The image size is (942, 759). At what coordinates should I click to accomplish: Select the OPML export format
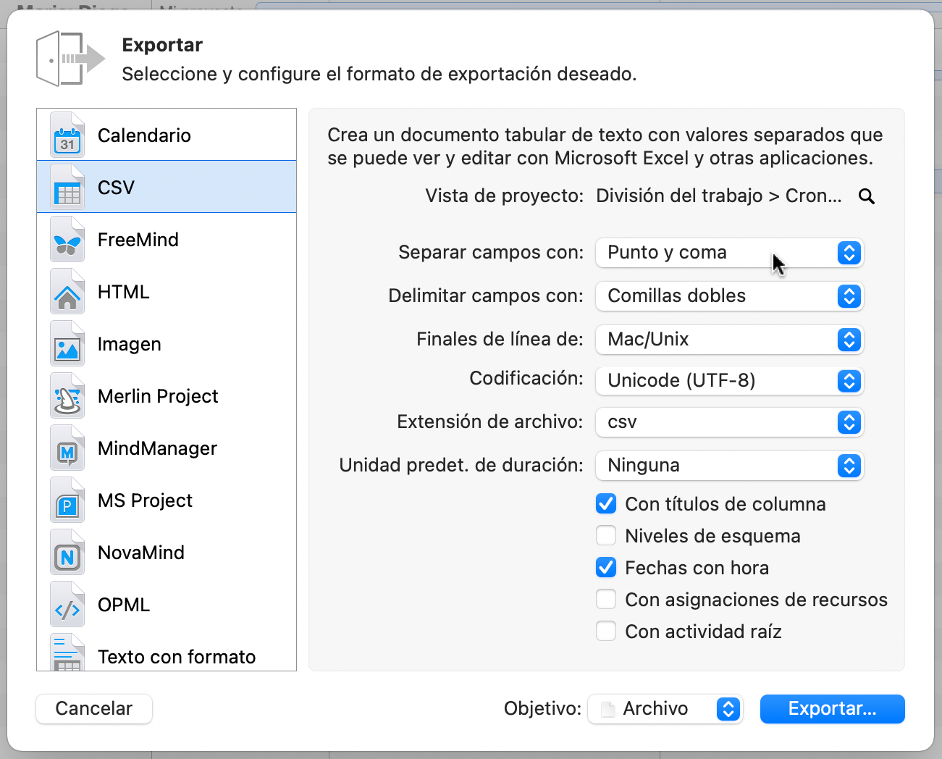(67, 605)
